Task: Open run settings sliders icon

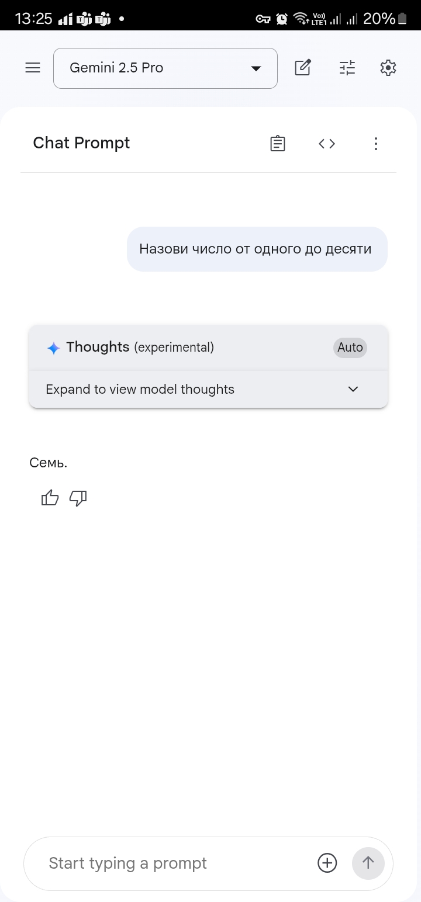Action: click(347, 68)
